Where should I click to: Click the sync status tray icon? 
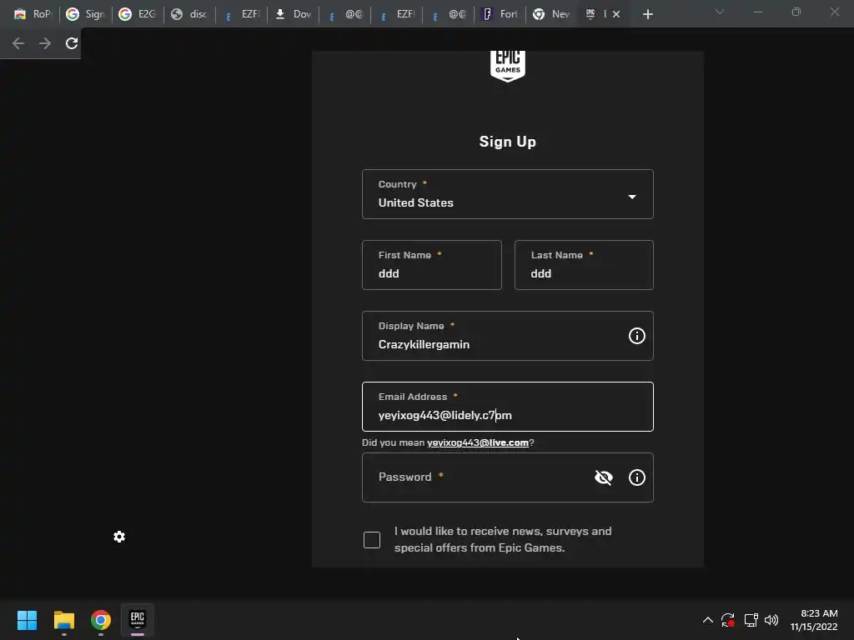(x=728, y=620)
